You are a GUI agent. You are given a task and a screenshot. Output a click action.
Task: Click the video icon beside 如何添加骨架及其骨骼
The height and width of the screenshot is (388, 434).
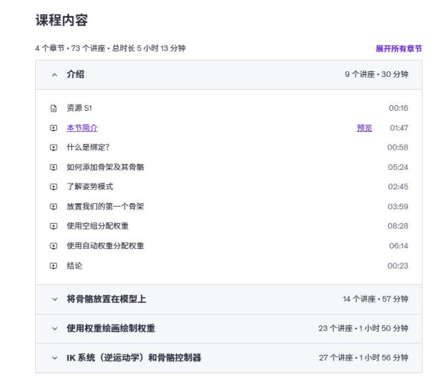[x=54, y=167]
